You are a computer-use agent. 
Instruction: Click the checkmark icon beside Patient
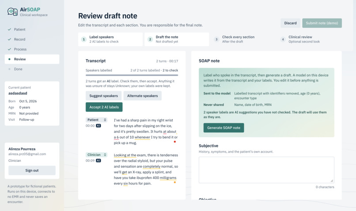point(9,29)
